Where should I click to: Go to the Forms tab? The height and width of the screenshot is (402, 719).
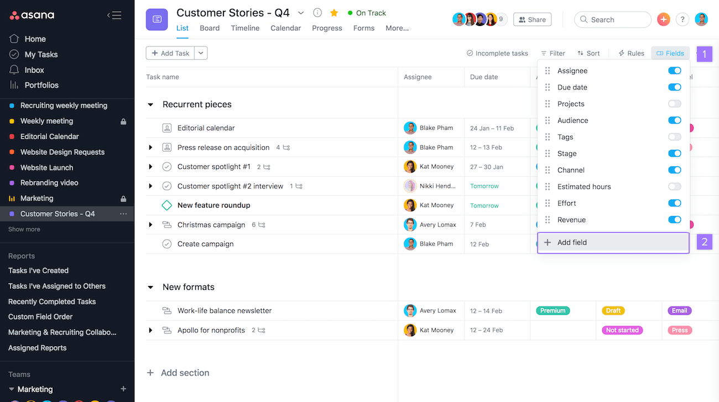(x=364, y=28)
